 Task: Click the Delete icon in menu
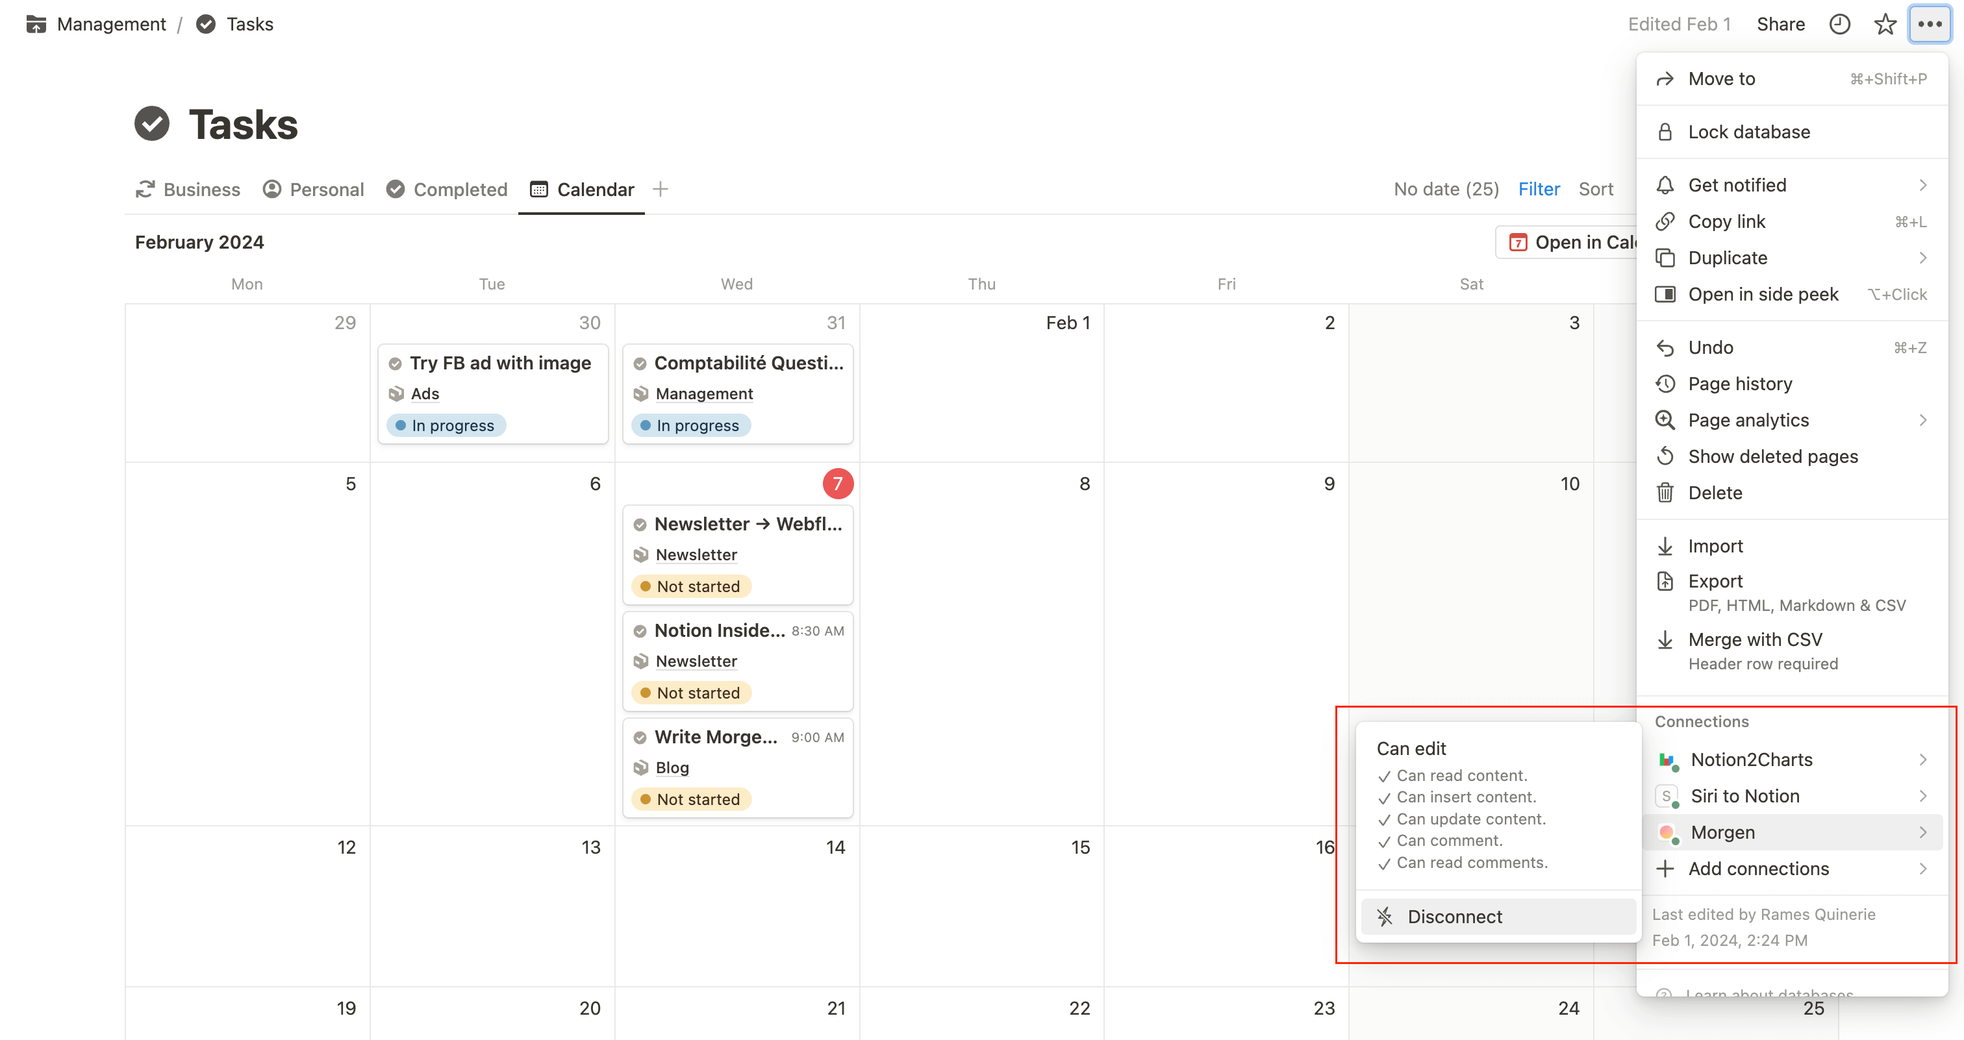tap(1668, 492)
